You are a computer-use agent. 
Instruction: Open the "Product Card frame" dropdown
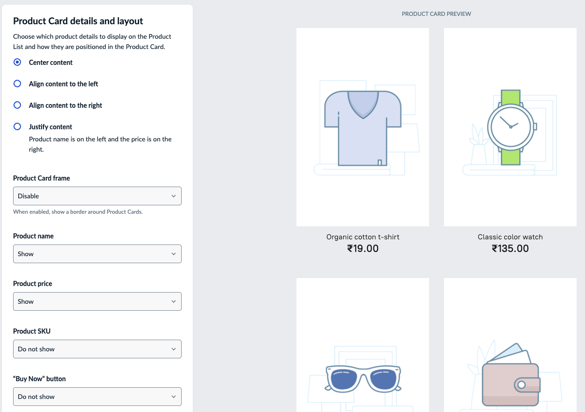point(97,196)
